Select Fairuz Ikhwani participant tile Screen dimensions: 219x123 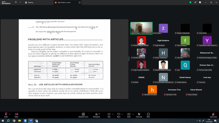tap(196, 90)
